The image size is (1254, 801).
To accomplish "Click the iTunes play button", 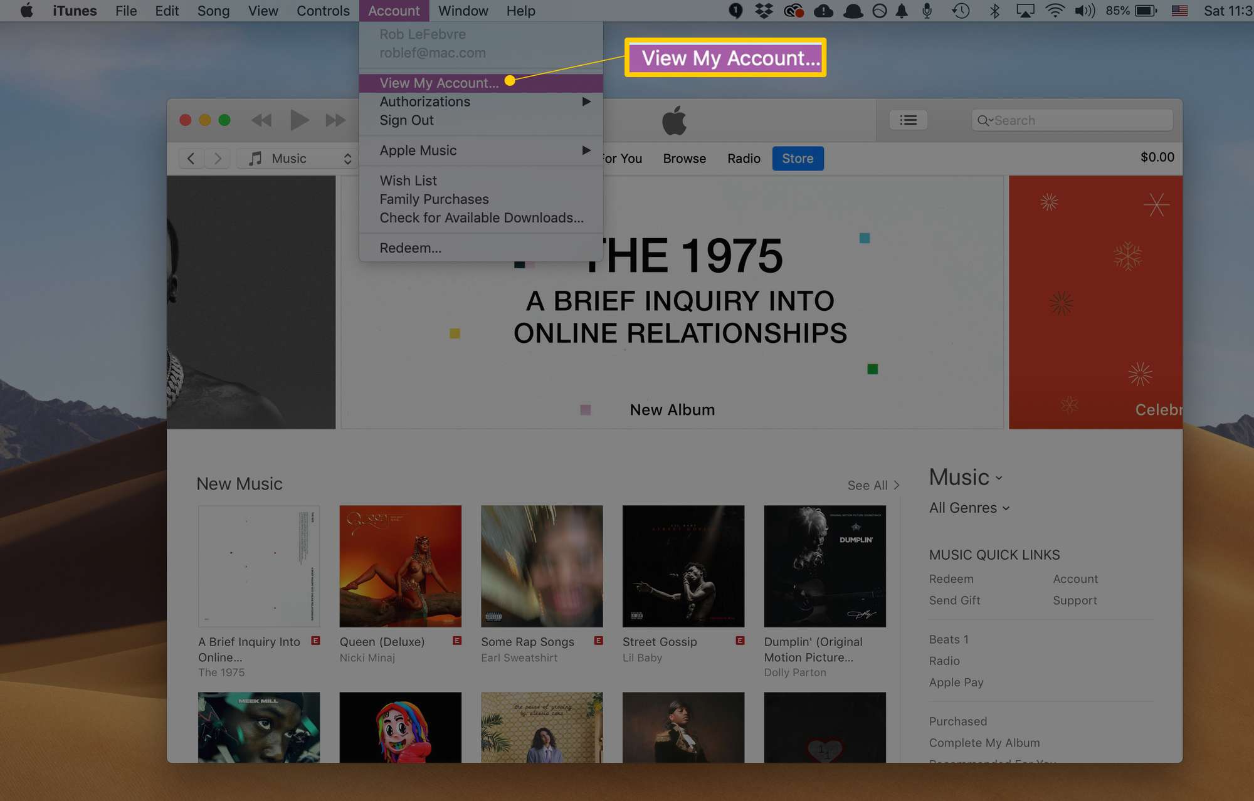I will click(298, 120).
